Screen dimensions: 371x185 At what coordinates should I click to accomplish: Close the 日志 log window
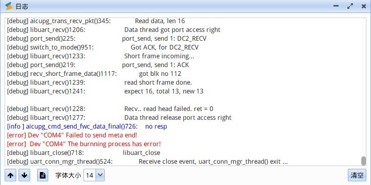[x=362, y=6]
